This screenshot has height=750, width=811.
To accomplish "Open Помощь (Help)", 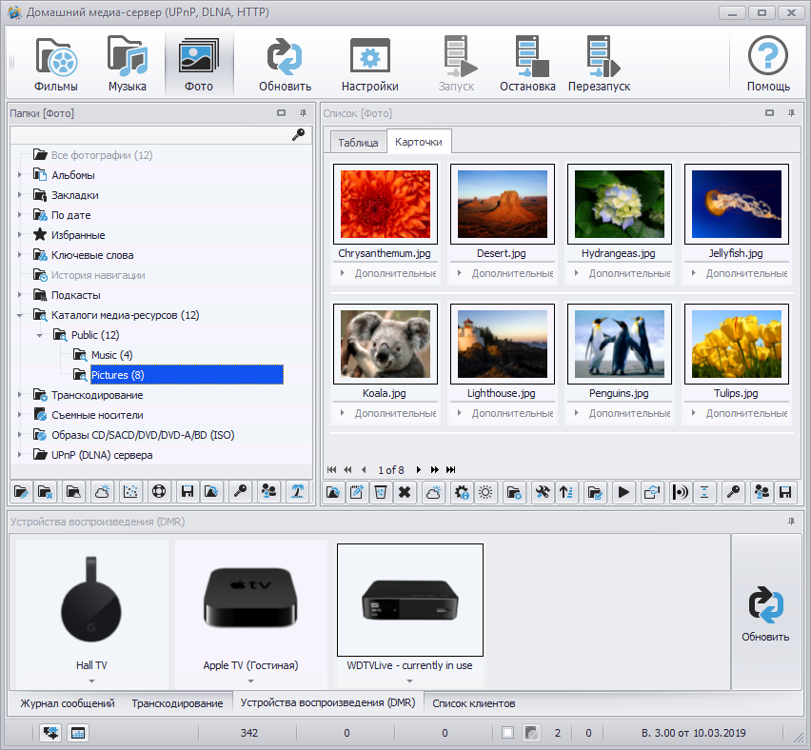I will point(767,64).
